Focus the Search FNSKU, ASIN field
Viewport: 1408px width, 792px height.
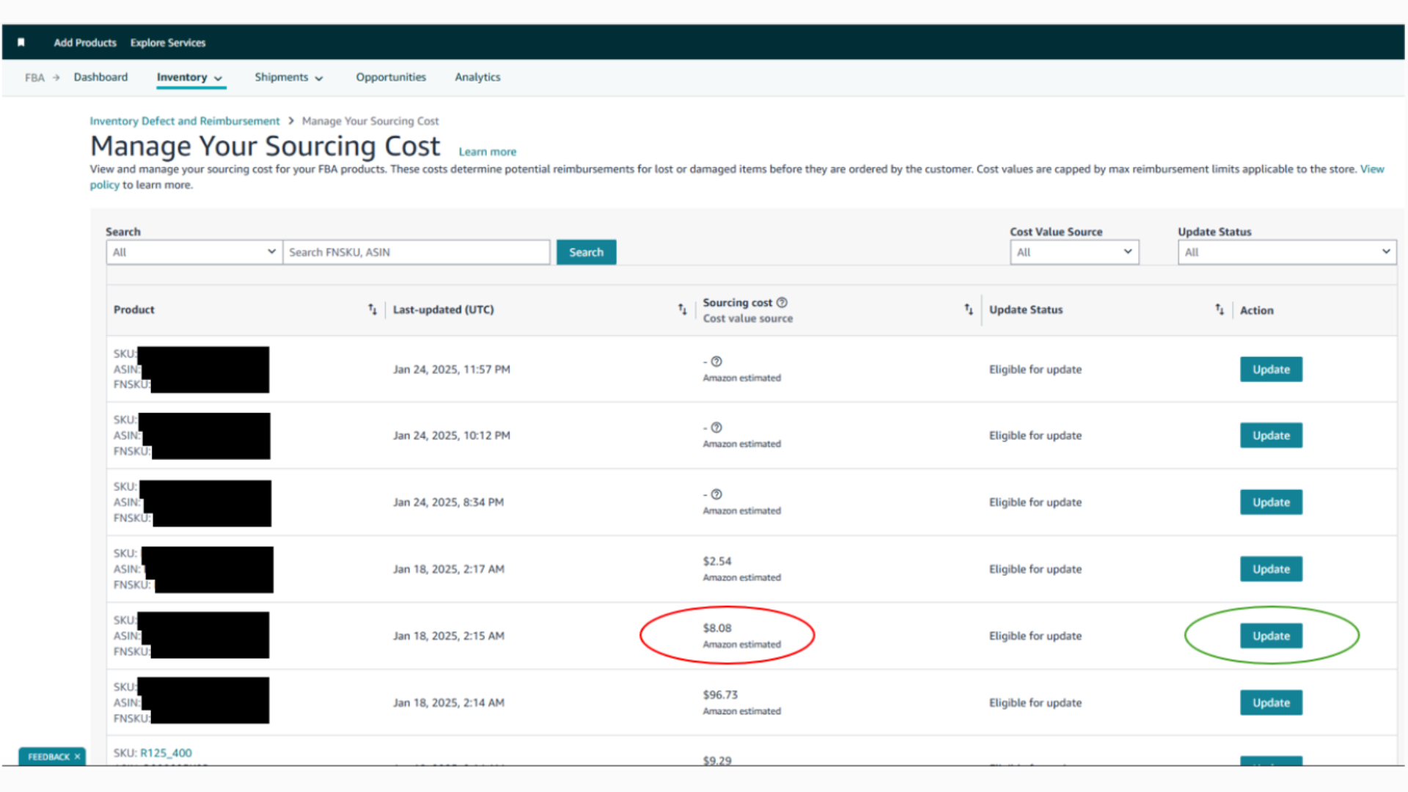coord(417,252)
